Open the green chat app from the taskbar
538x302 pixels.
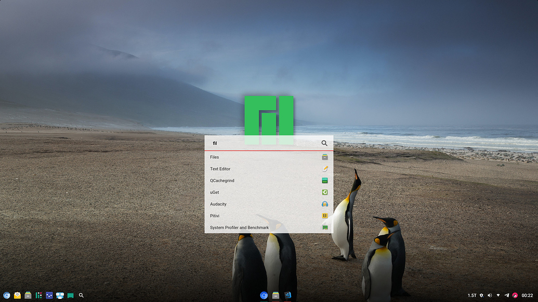click(x=71, y=295)
